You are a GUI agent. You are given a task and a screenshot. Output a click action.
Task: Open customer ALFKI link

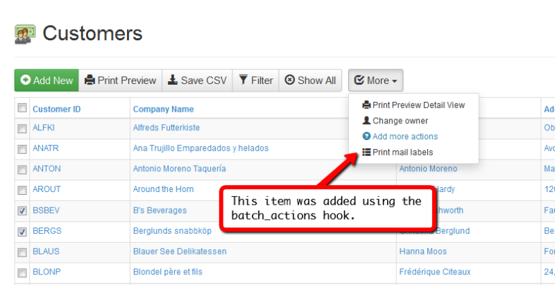[44, 128]
